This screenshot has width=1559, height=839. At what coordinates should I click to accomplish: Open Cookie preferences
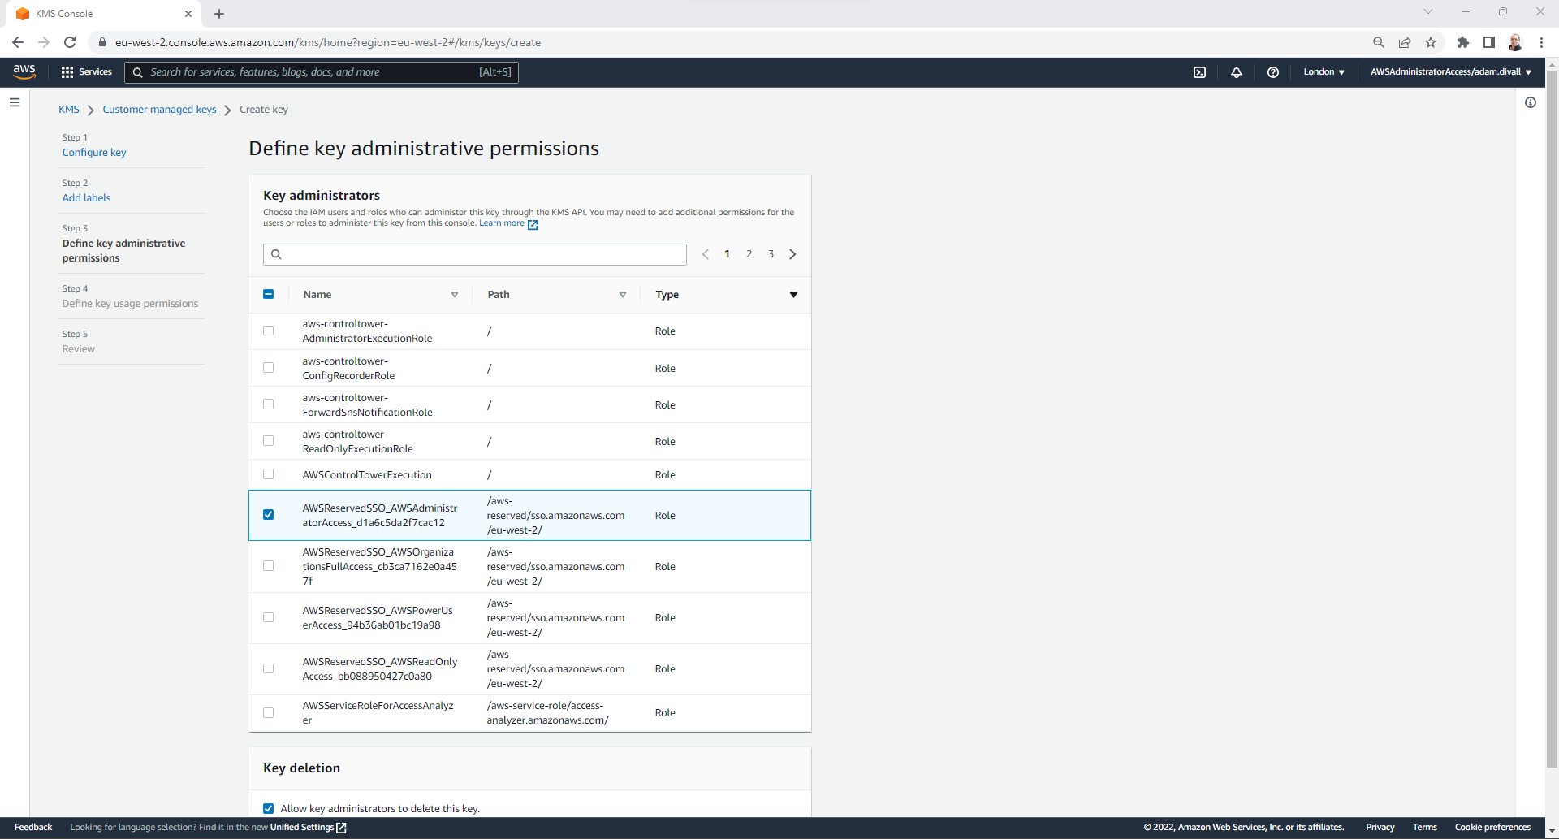point(1492,828)
